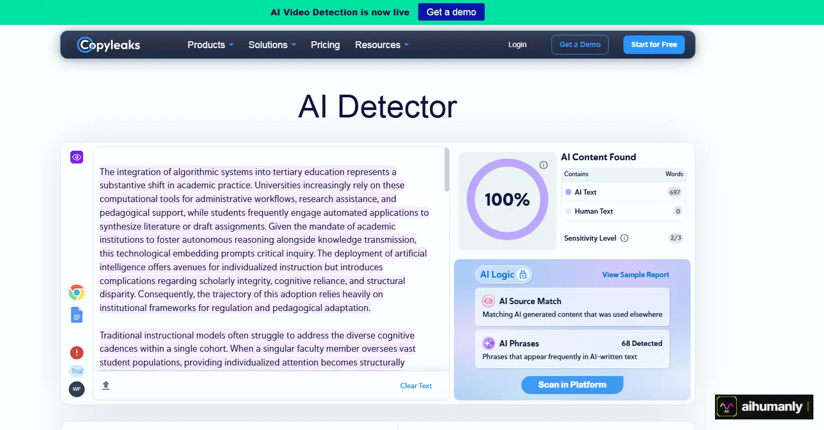Open the View Sample Report link
This screenshot has height=430, width=824.
(636, 275)
